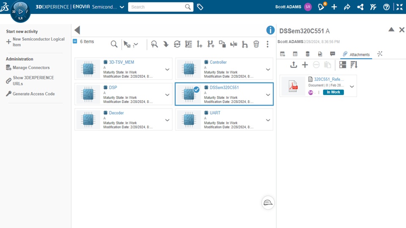406x228 pixels.
Task: Open the database stack tab icon
Action: click(x=307, y=54)
